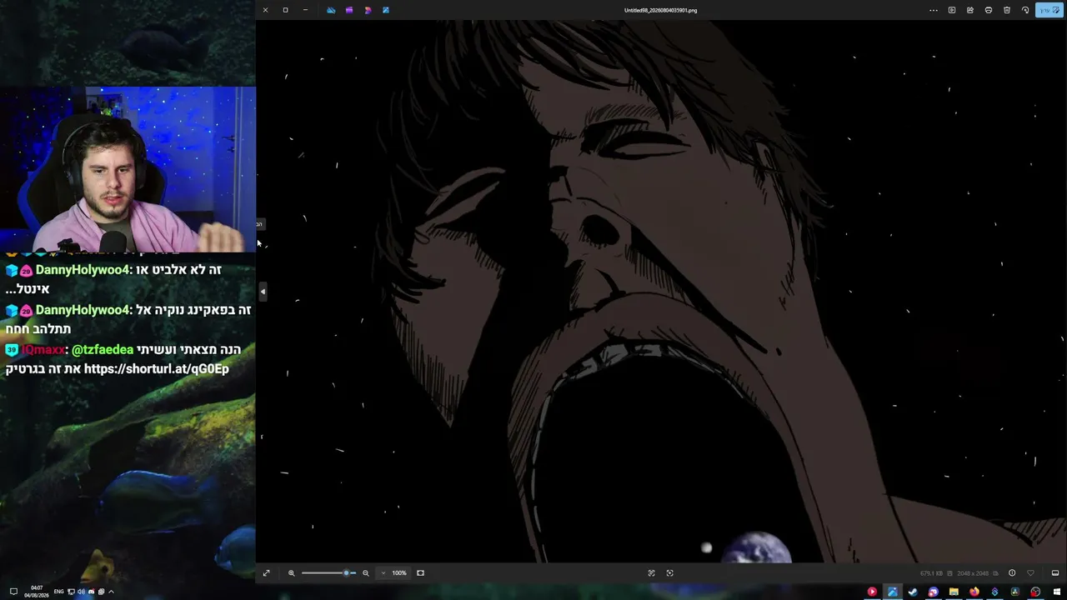Screen dimensions: 1067x600
Task: Start slideshow with the play-frame icon
Action: pos(952,10)
